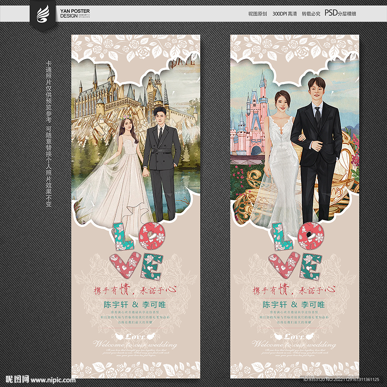Image resolution: width=387 pixels, height=387 pixels.
Task: Select names '陈宇轩 & 李可唯' on left poster
Action: (135, 305)
